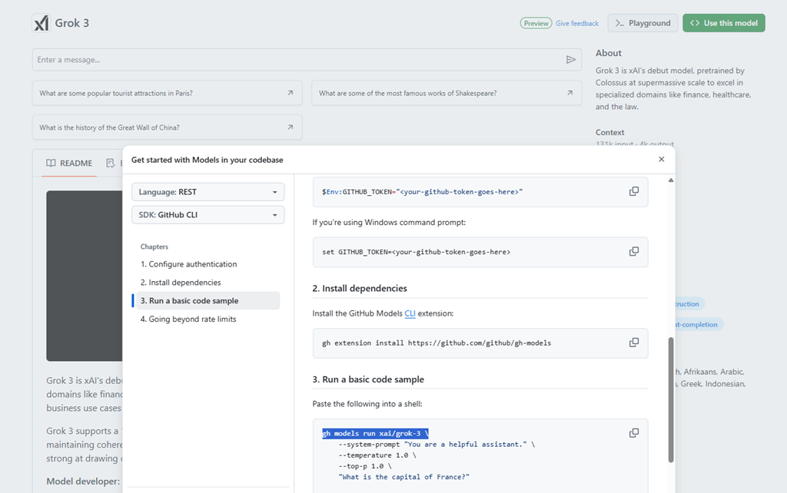Open the SDK: GitHub CLI dropdown
This screenshot has height=493, width=787.
(x=208, y=215)
